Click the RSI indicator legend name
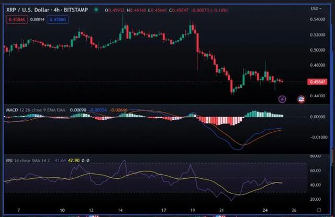Image resolution: width=335 pixels, height=217 pixels. (9, 161)
